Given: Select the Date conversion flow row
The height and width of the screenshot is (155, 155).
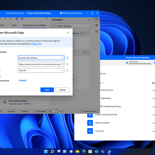Looking at the screenshot, I should coord(118,123).
